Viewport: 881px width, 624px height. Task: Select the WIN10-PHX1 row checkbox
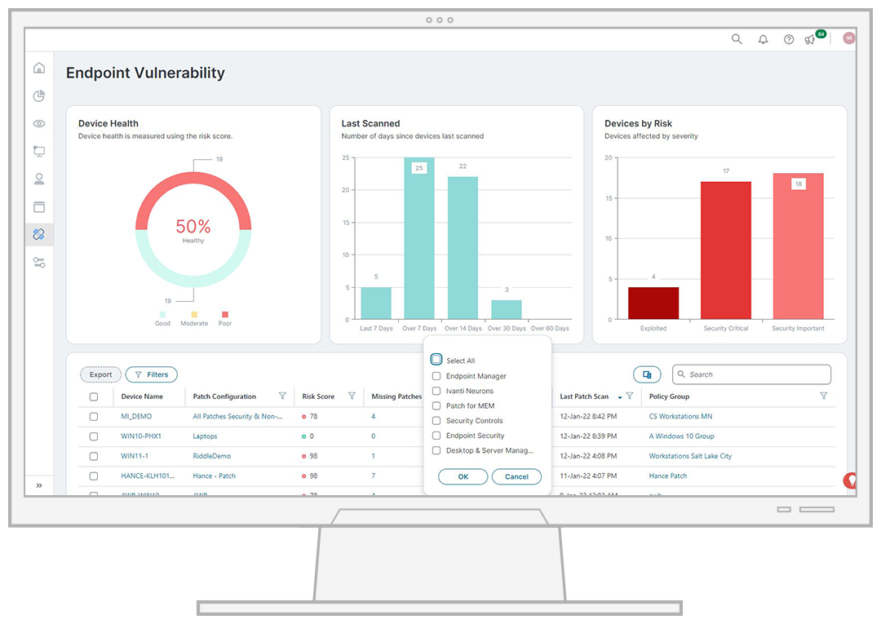coord(94,436)
